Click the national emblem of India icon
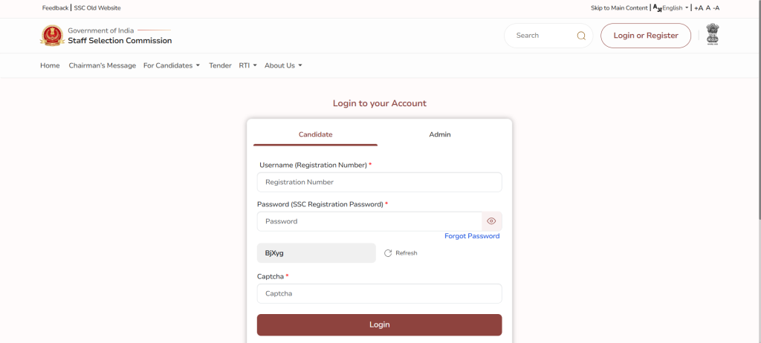 (x=713, y=35)
